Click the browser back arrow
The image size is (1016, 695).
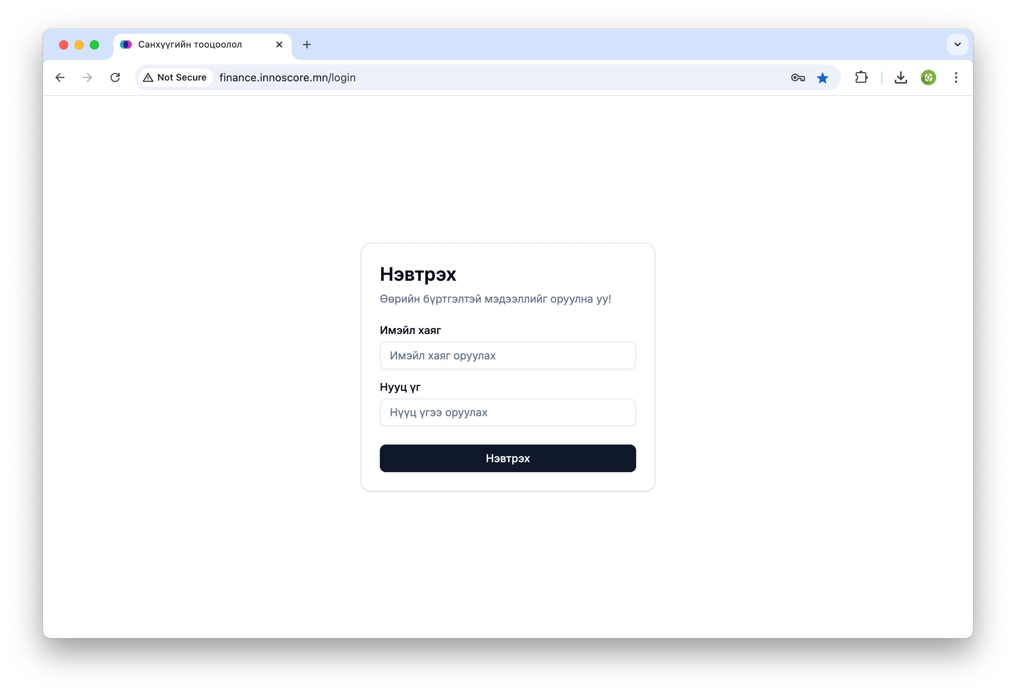pyautogui.click(x=60, y=77)
